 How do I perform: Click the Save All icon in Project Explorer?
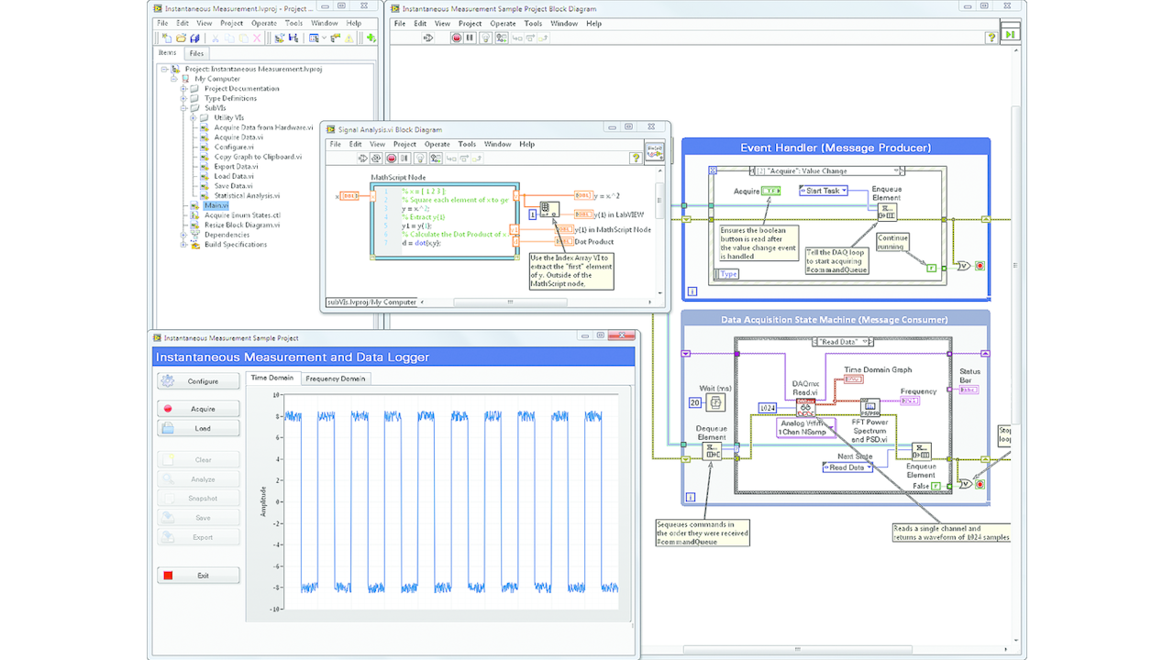tap(195, 38)
